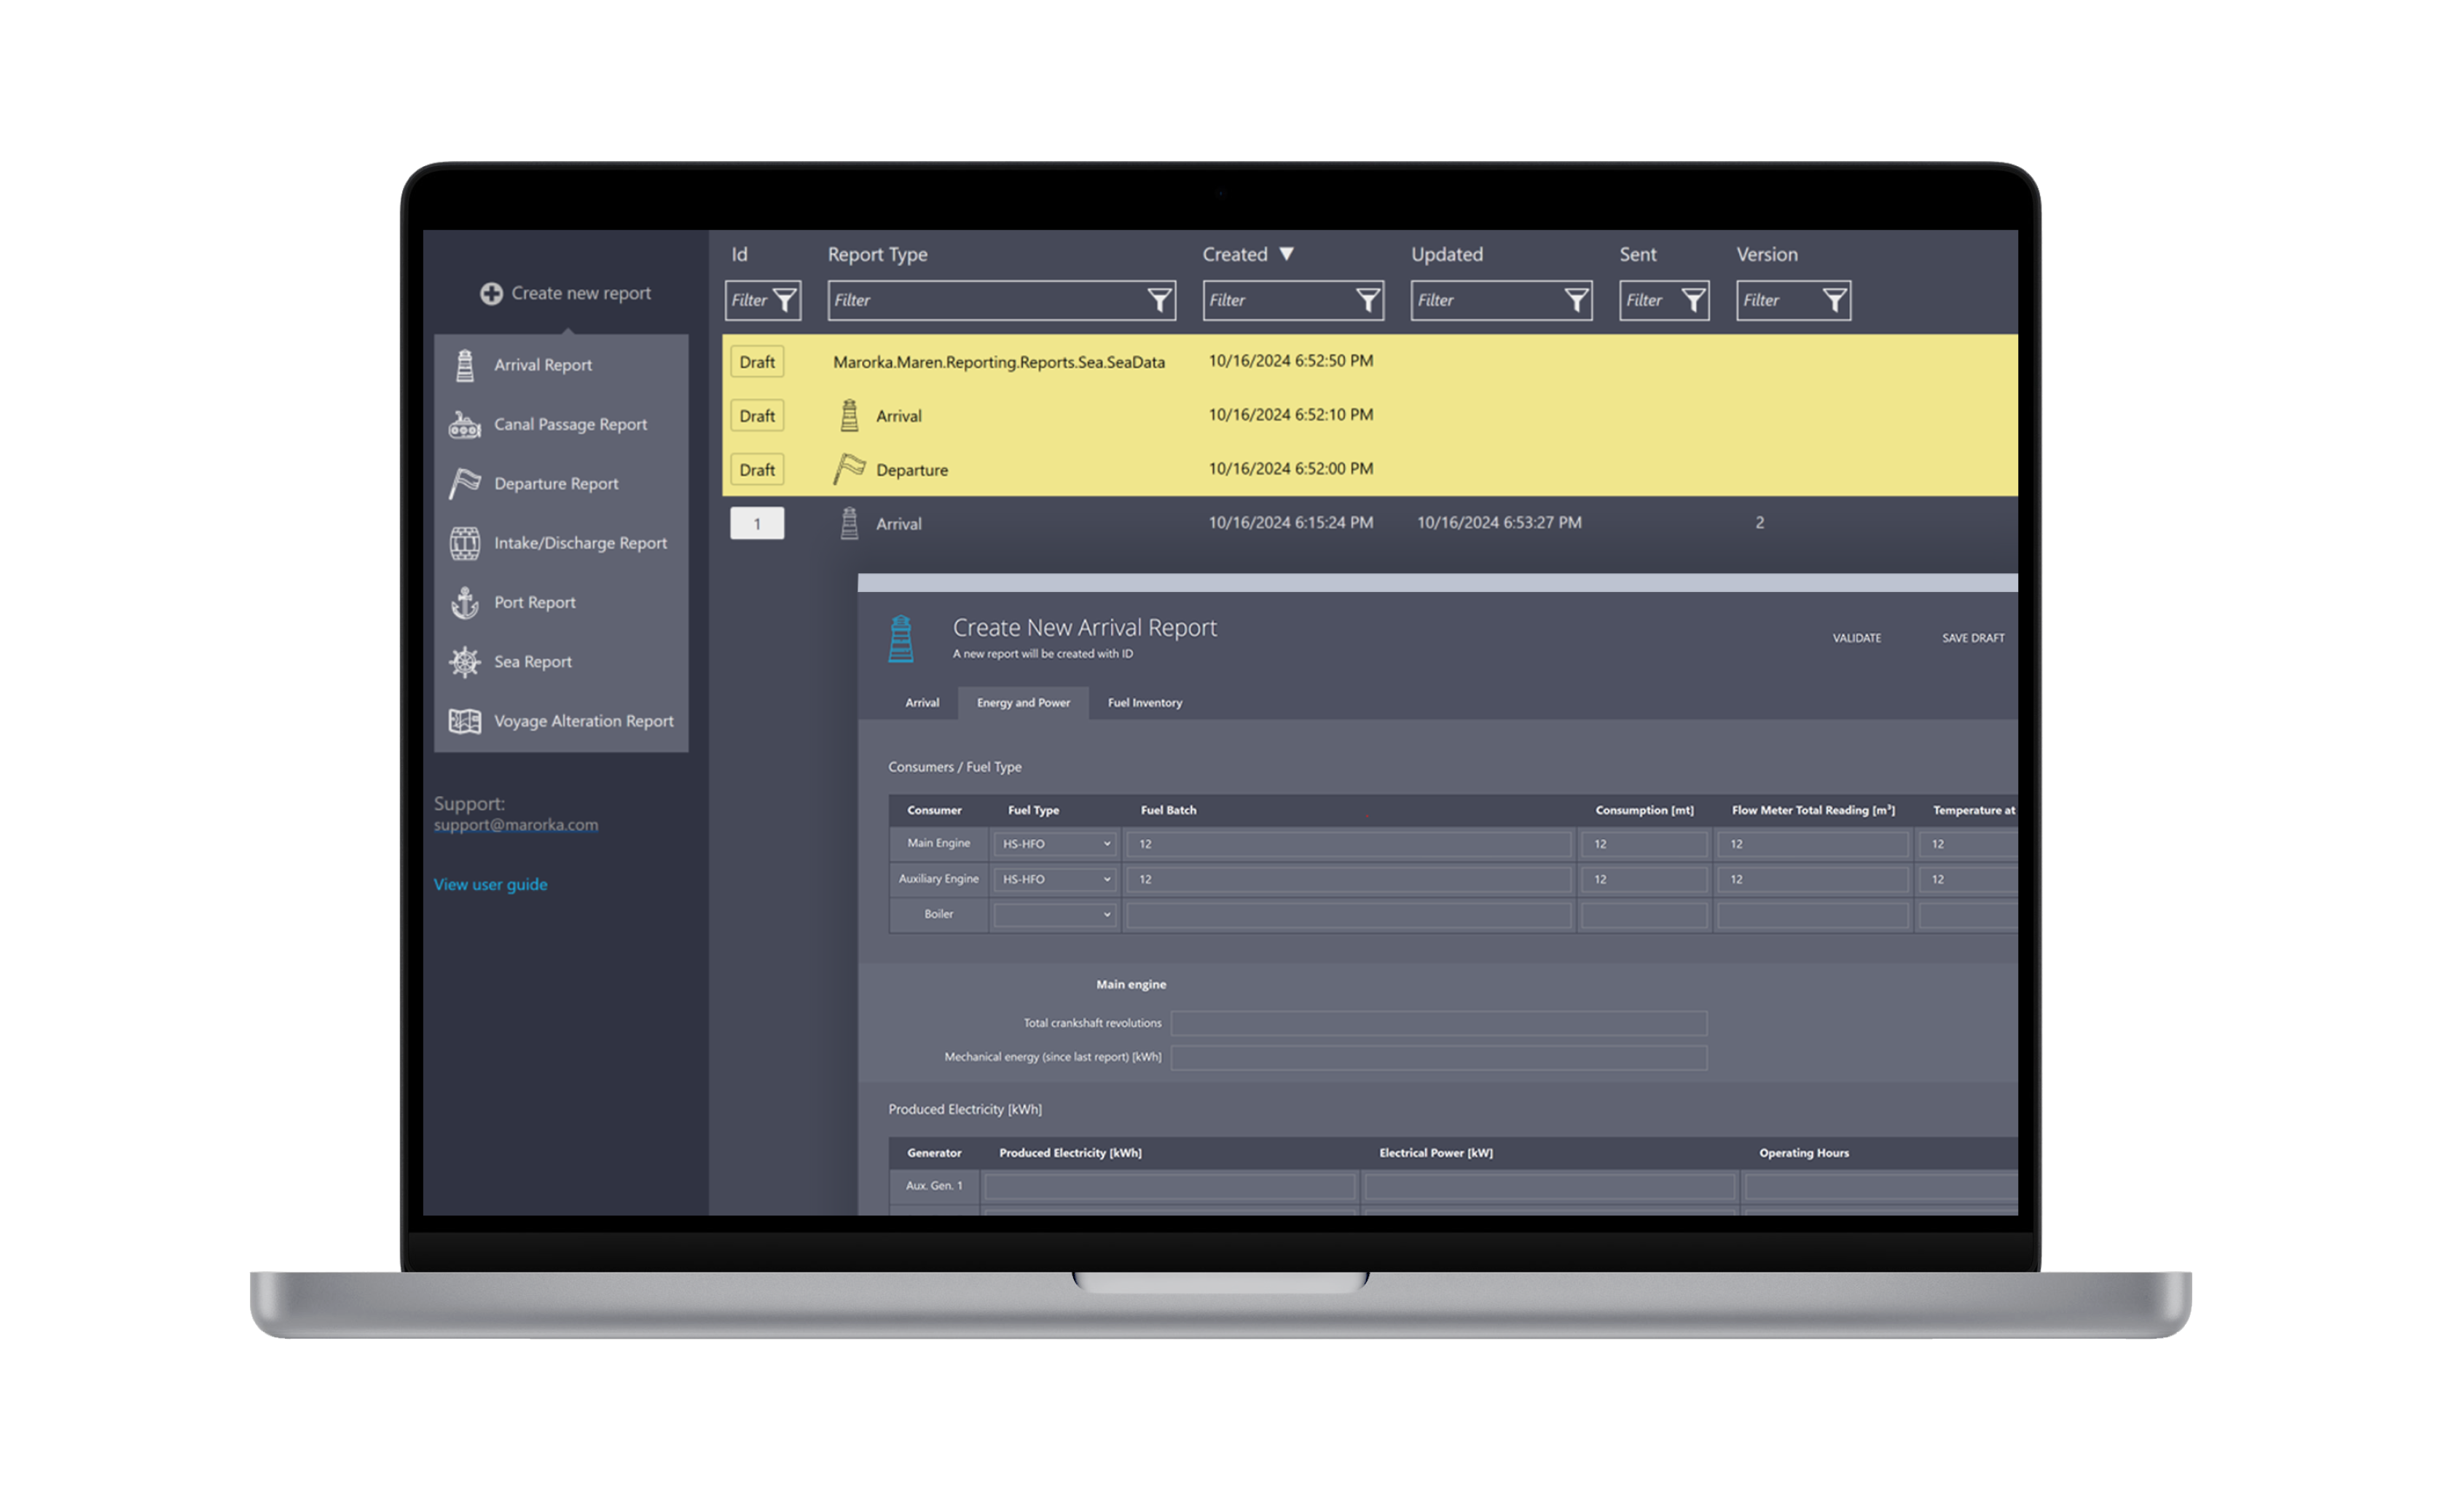Screen dimensions: 2448x1512
Task: Open the Voyage Alteration Report map icon
Action: (465, 721)
